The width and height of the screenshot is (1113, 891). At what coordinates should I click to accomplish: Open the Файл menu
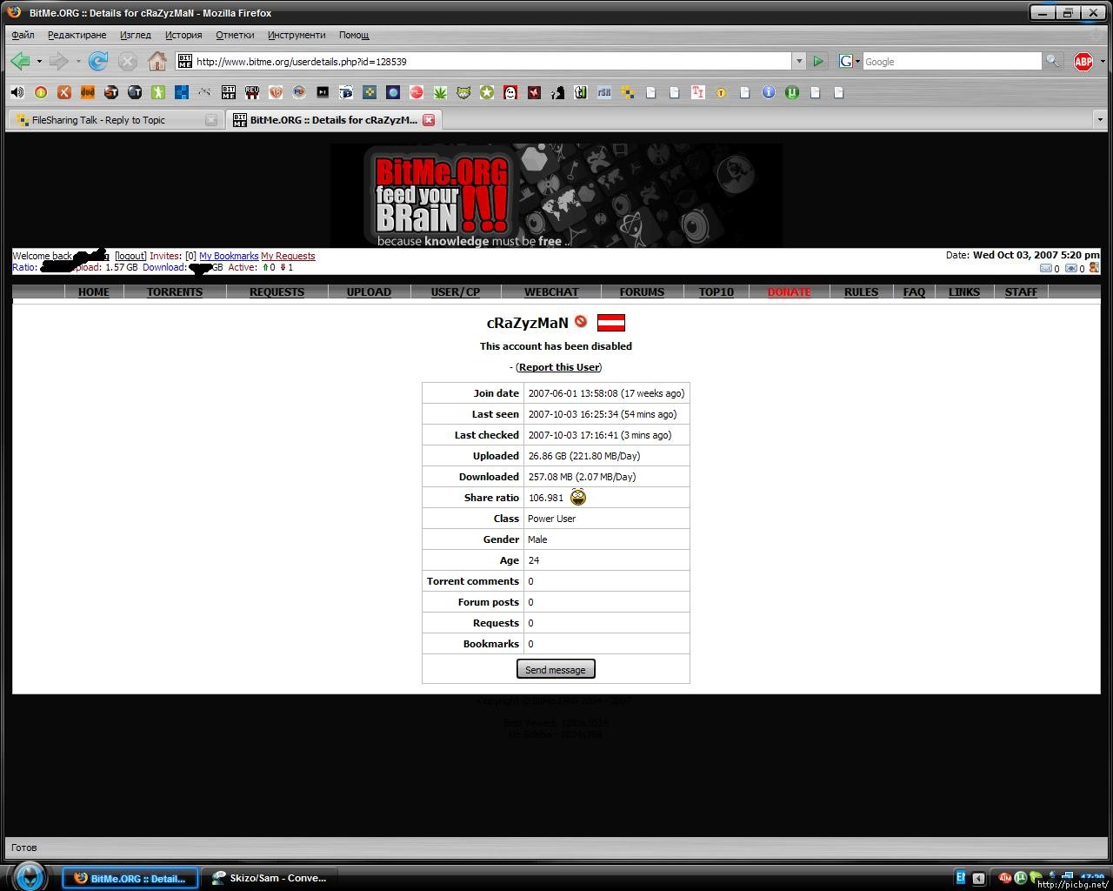click(23, 35)
